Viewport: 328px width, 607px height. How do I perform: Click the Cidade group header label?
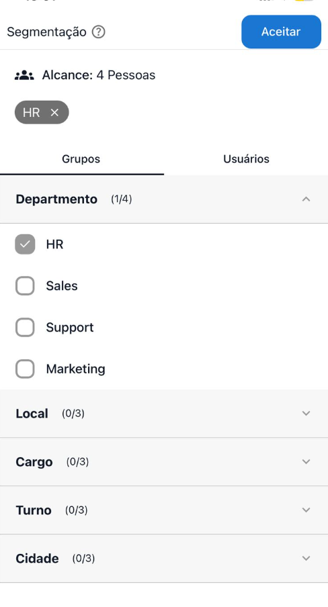[x=37, y=559]
